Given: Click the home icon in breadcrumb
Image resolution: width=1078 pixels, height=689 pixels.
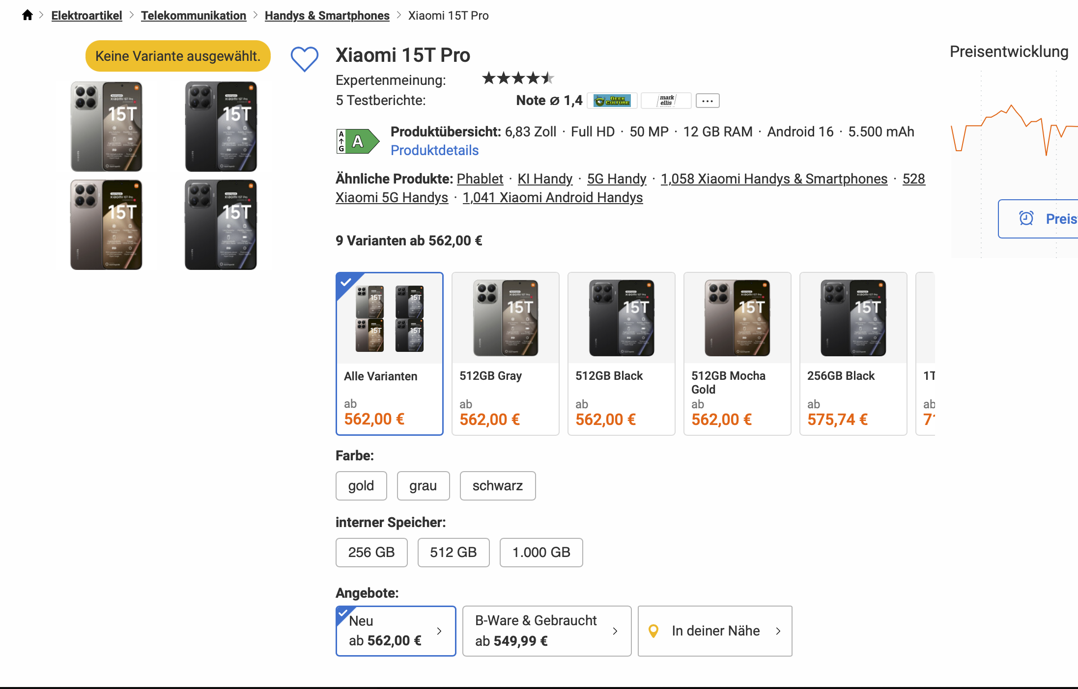Looking at the screenshot, I should point(28,15).
